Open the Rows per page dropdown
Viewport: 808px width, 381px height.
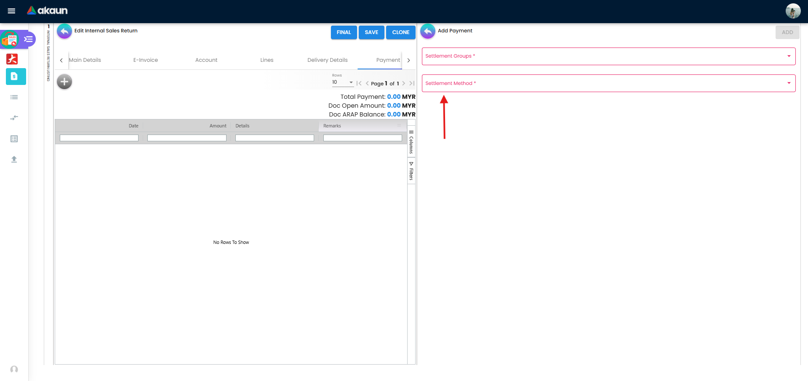[x=342, y=82]
